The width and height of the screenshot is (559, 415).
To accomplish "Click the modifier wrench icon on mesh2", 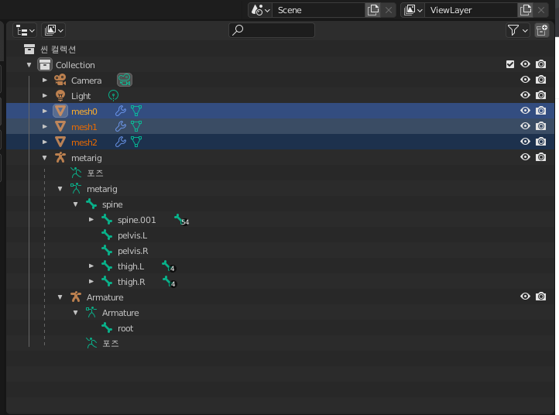I will click(121, 142).
